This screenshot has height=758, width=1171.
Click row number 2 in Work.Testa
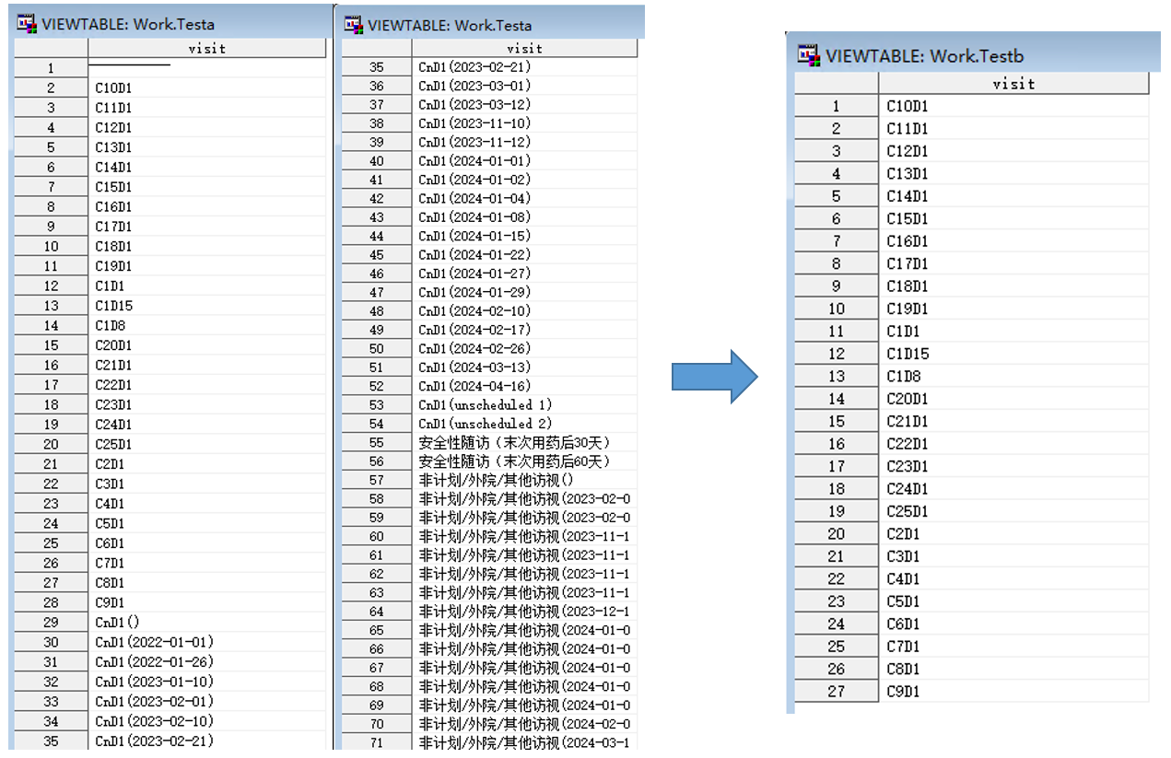tap(51, 88)
